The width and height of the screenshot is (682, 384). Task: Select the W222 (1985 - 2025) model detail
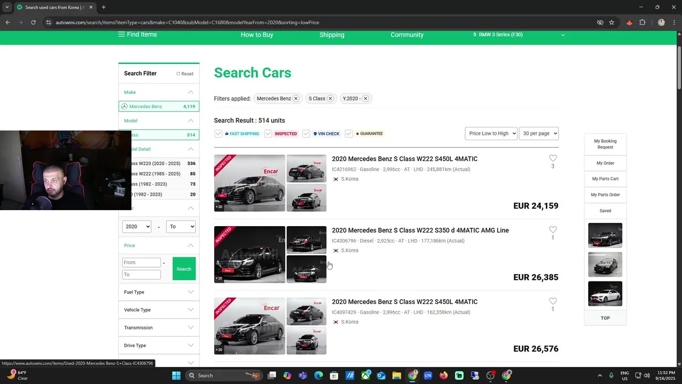click(x=164, y=174)
